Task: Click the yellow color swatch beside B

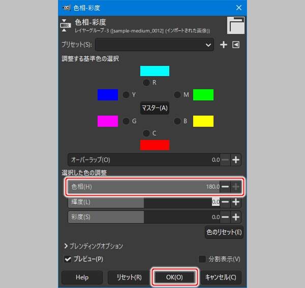Action: click(203, 121)
